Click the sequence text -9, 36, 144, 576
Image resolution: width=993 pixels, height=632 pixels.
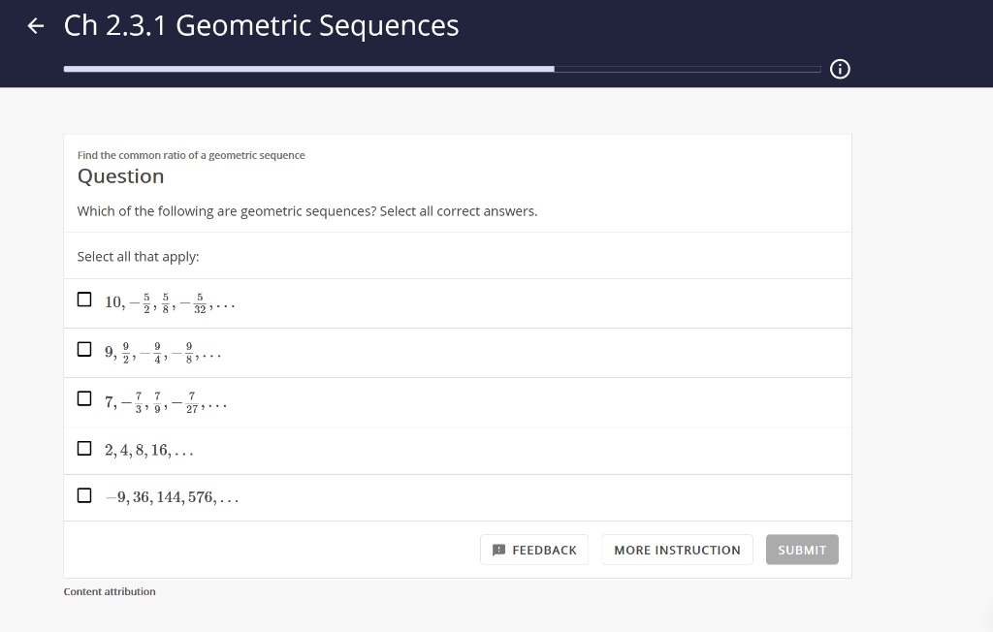tap(172, 497)
